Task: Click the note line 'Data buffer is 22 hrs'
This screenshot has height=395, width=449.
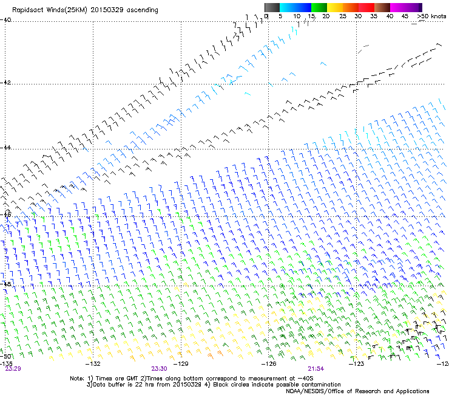Action: (214, 385)
